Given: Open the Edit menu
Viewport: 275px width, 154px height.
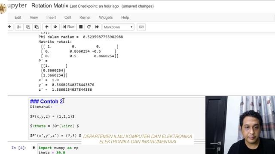Looking at the screenshot, I should pyautogui.click(x=18, y=18).
